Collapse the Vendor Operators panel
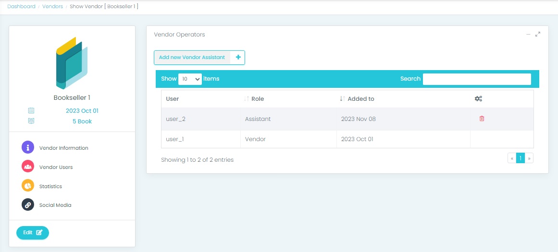Image resolution: width=558 pixels, height=252 pixels. pos(528,34)
